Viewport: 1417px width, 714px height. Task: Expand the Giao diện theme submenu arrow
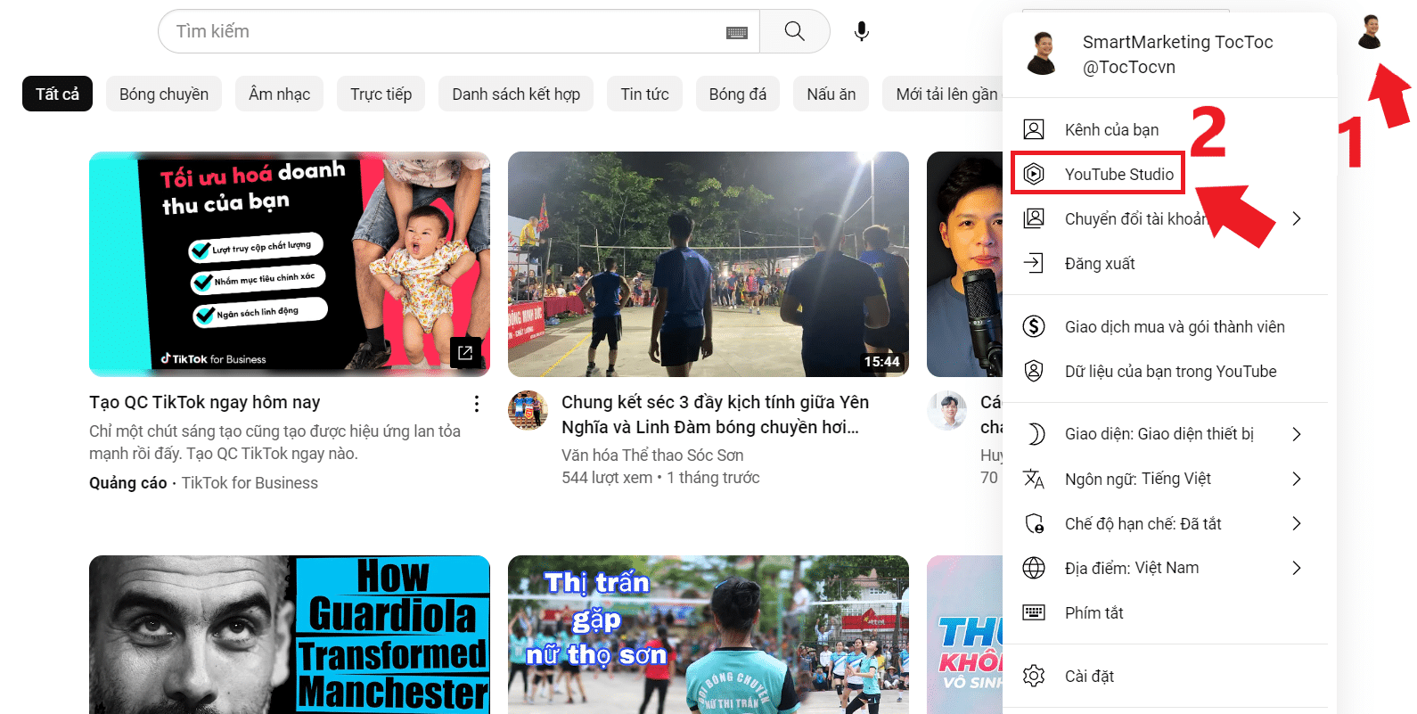[1297, 434]
